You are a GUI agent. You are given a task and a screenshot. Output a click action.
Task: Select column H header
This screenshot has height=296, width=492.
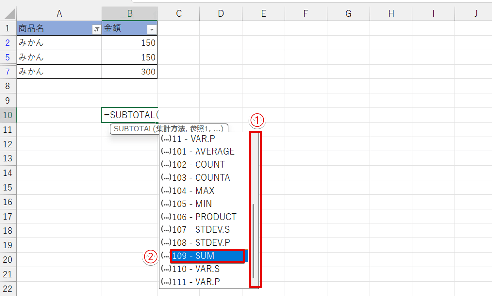(391, 14)
